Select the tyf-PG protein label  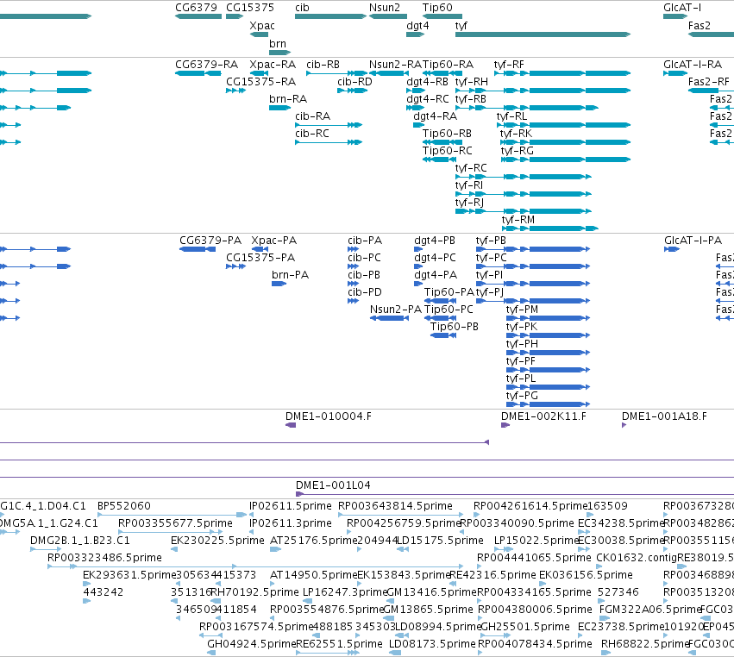tap(522, 396)
